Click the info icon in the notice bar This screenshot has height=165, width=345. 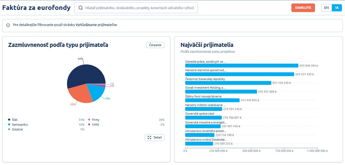8,25
